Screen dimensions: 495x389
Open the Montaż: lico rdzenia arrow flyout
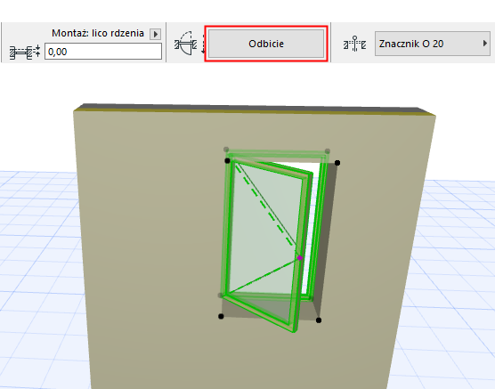click(x=155, y=34)
